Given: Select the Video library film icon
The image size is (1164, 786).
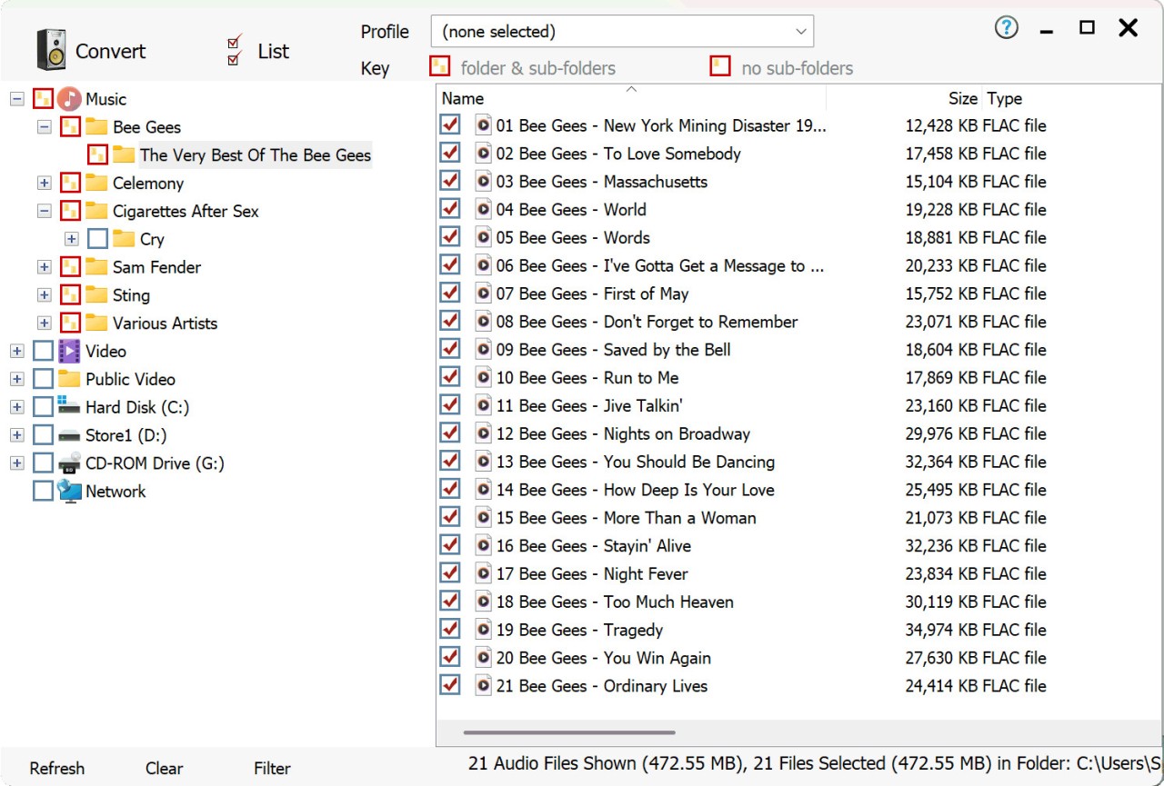Looking at the screenshot, I should point(69,352).
